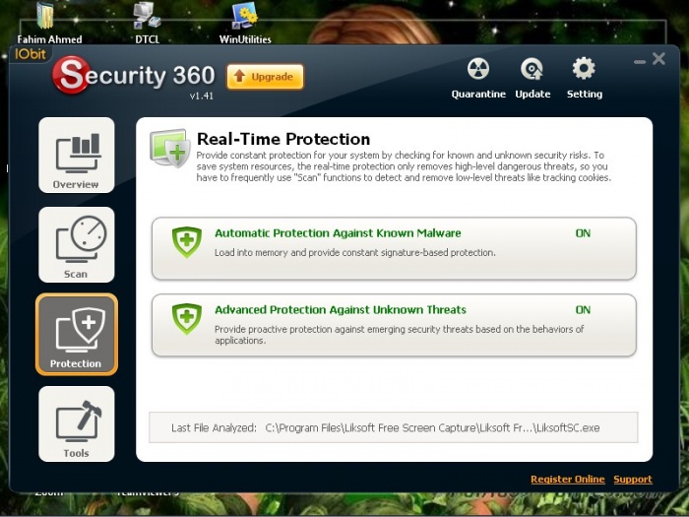Toggle Advanced Protection Against Unknown Threats ON

click(583, 310)
